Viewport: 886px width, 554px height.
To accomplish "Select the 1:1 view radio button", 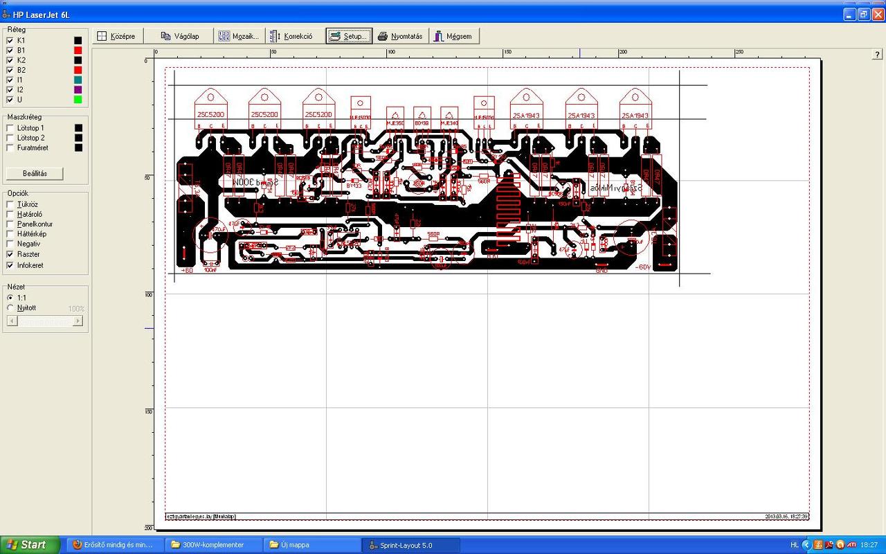I will (10, 297).
